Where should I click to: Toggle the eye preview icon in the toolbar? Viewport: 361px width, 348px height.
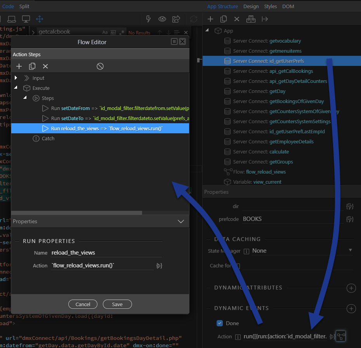click(162, 19)
